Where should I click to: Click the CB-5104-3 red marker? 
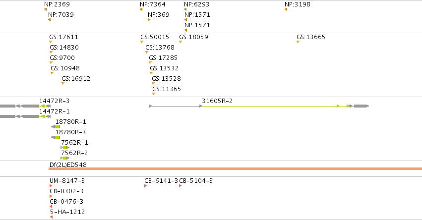click(x=181, y=186)
